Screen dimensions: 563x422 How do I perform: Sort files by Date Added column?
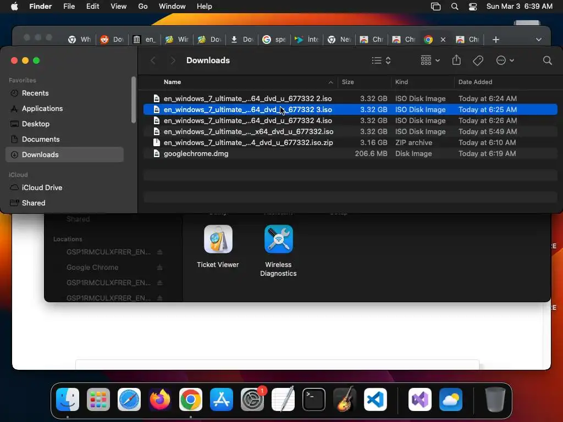tap(475, 82)
